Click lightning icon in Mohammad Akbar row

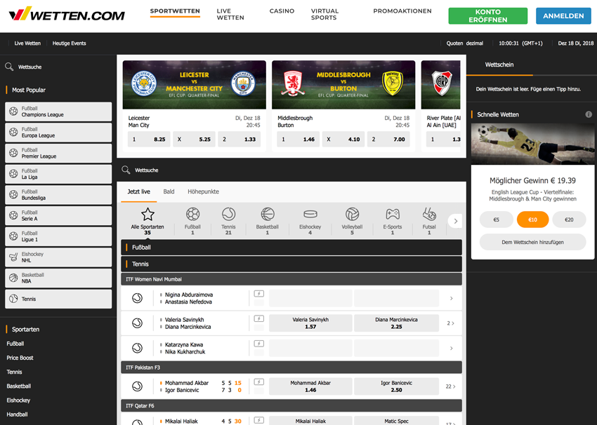click(259, 382)
